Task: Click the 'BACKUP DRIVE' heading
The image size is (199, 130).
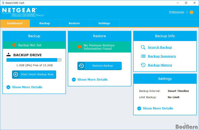Action: click(28, 55)
